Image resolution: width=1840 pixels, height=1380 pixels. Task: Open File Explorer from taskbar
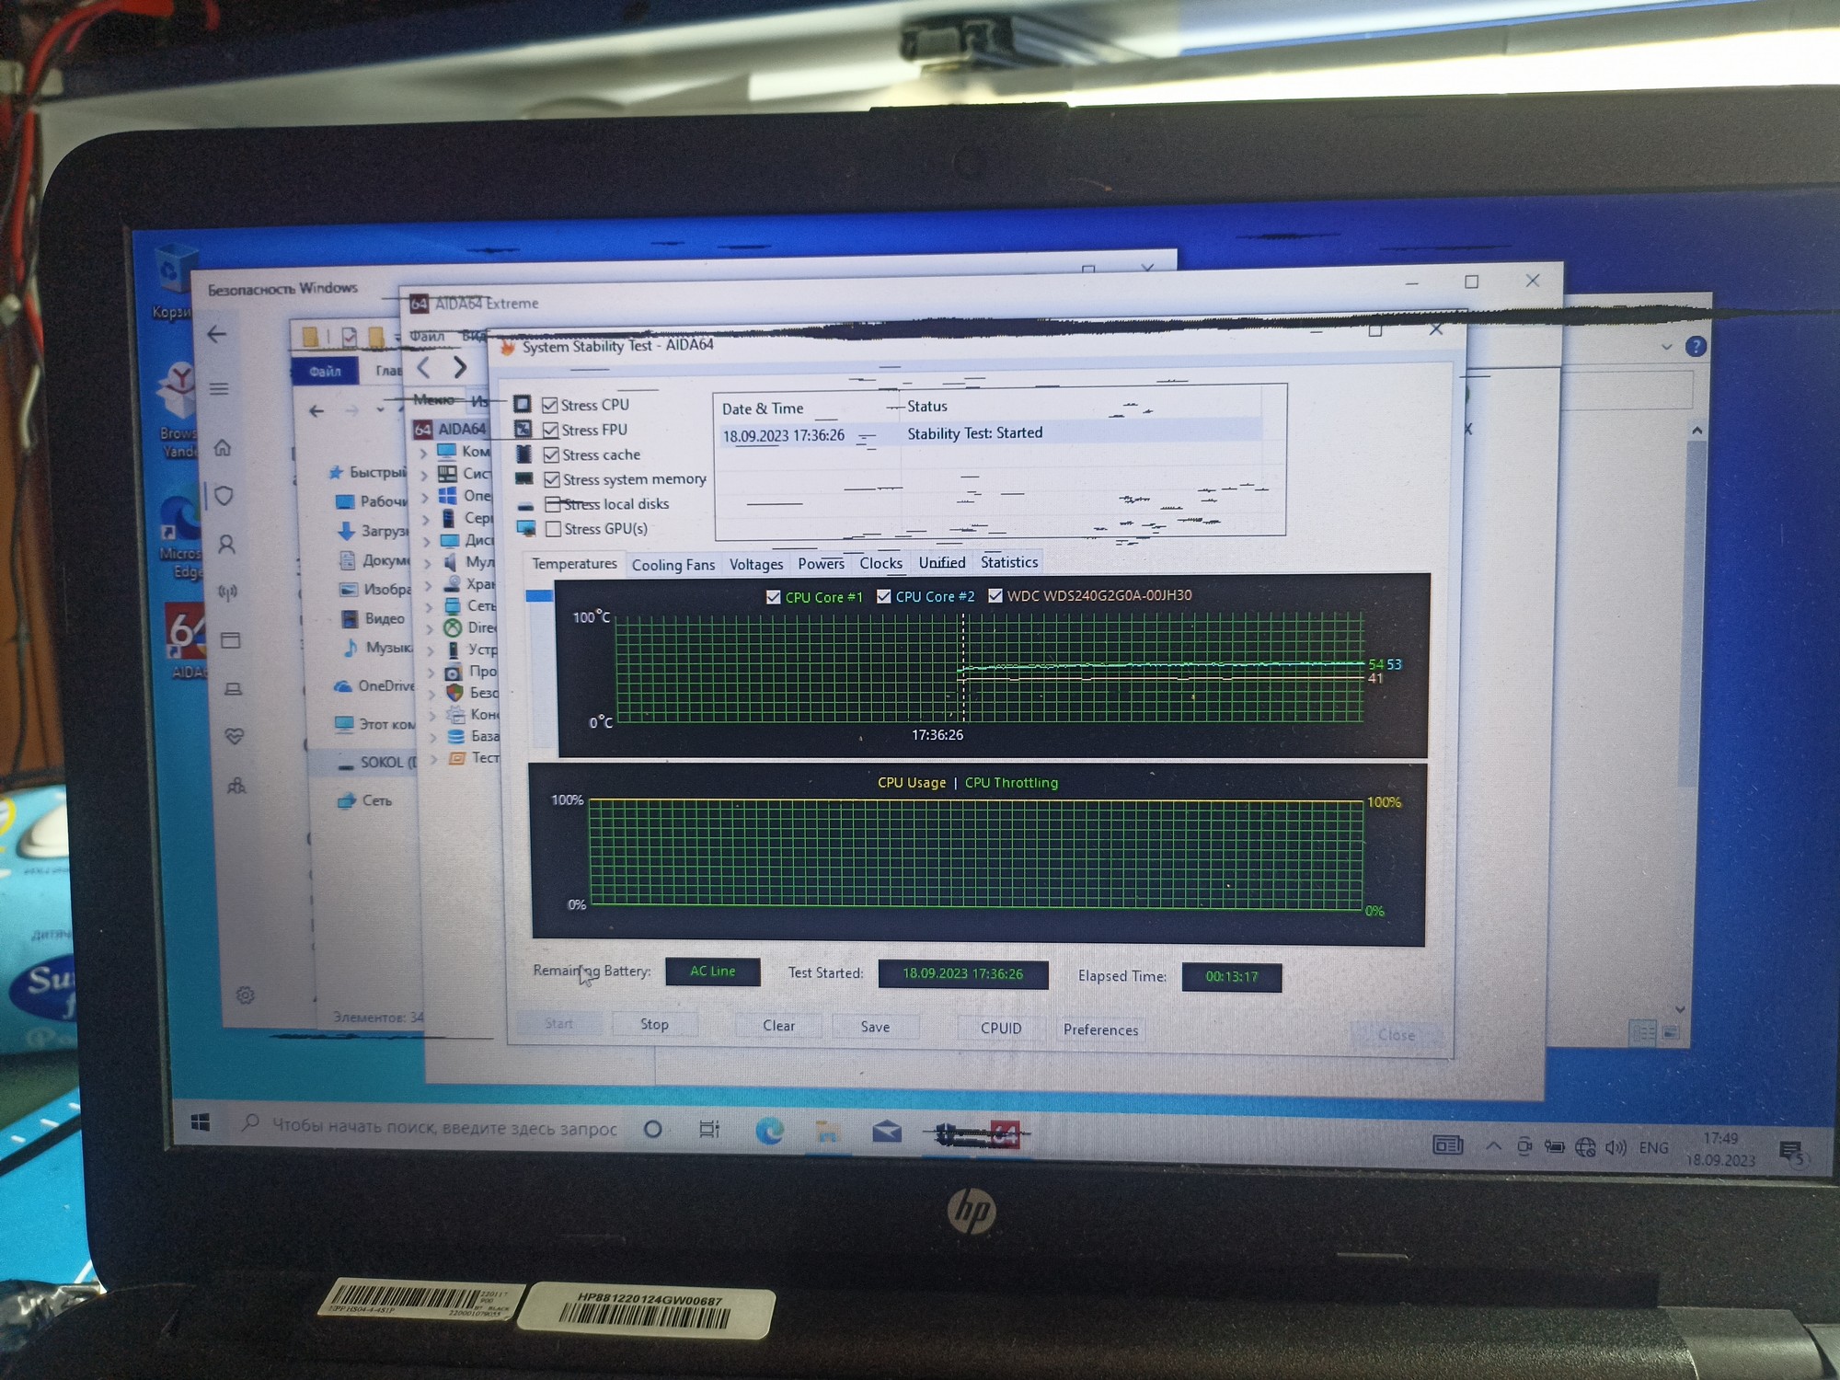pyautogui.click(x=827, y=1133)
